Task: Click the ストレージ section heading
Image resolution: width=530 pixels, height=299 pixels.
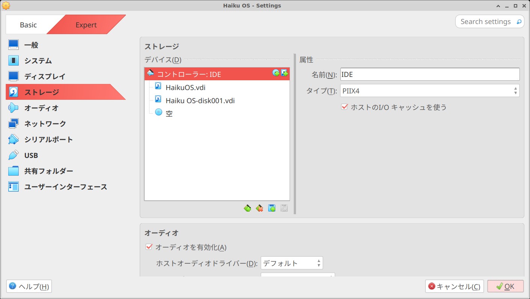Action: [x=162, y=47]
